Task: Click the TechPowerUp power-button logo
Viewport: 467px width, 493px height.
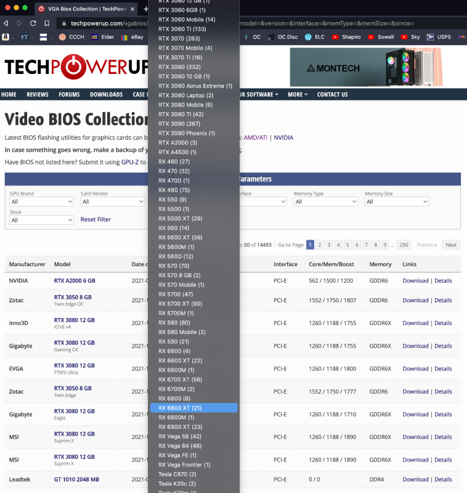Action: (73, 67)
